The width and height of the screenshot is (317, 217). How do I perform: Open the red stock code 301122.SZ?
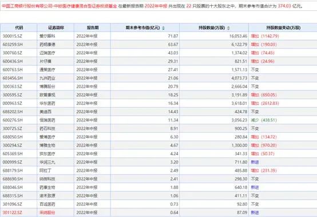pos(13,212)
